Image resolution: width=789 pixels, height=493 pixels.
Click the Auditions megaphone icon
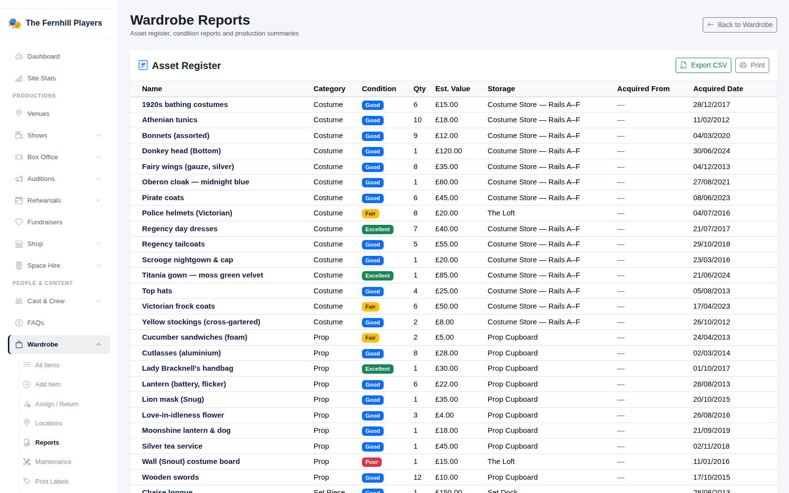(x=19, y=179)
